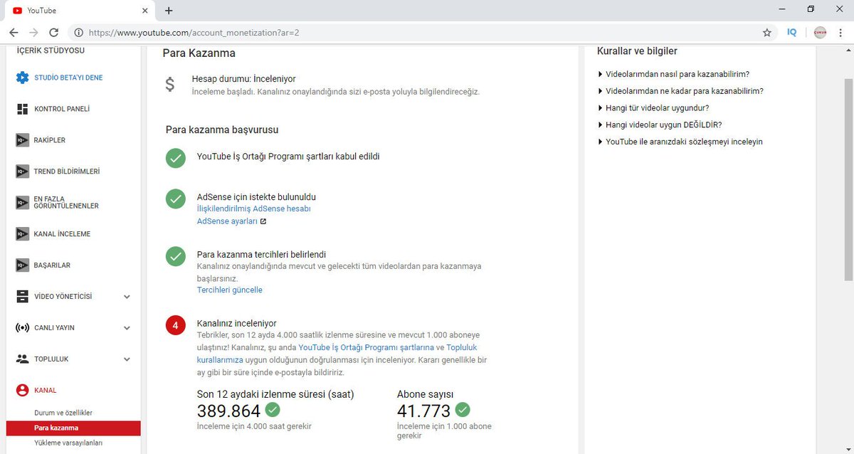The width and height of the screenshot is (854, 454).
Task: Click the dollar sign icon by Hesap durumu
Action: pyautogui.click(x=169, y=85)
